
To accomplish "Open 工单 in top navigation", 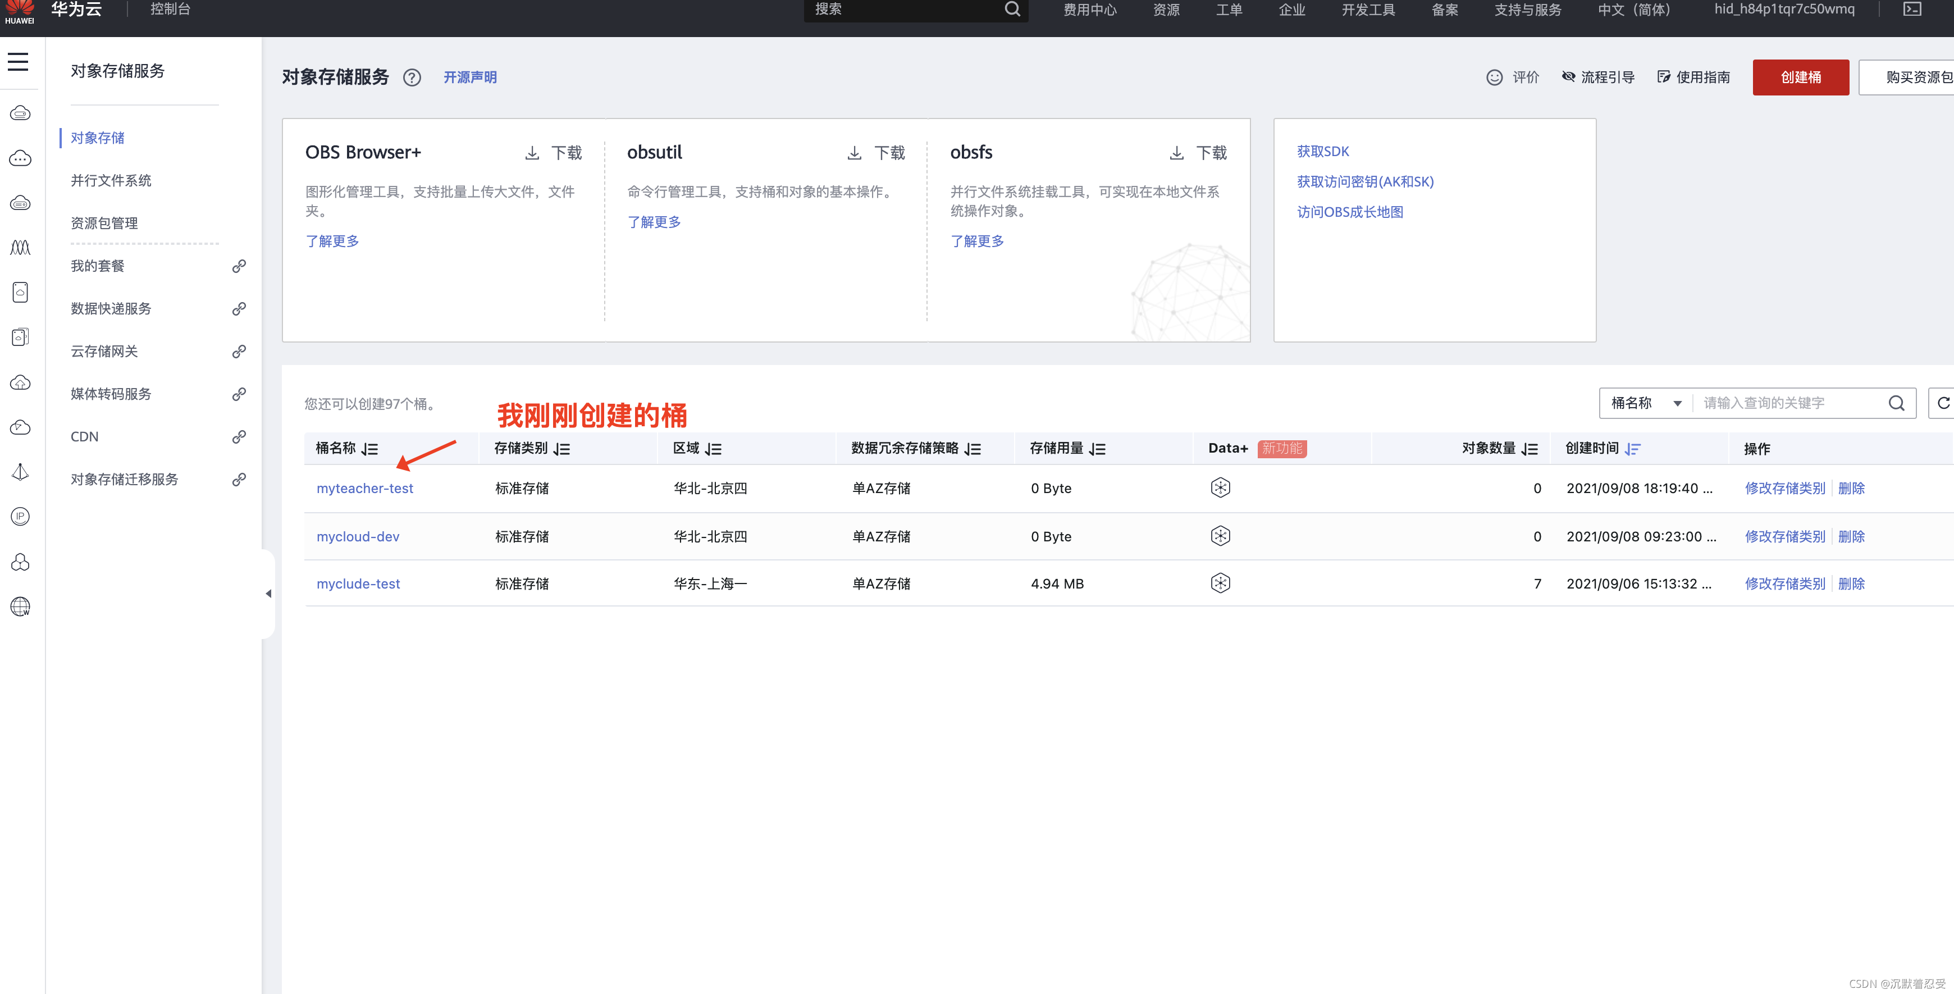I will [x=1229, y=9].
